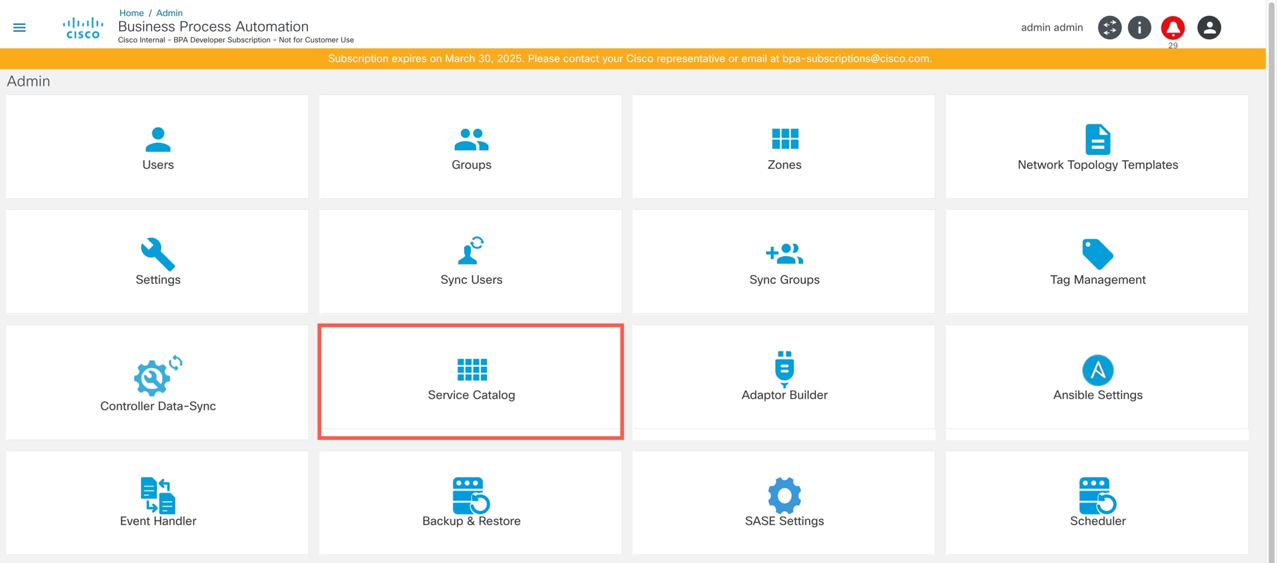
Task: Open the Groups tile icon
Action: point(472,140)
